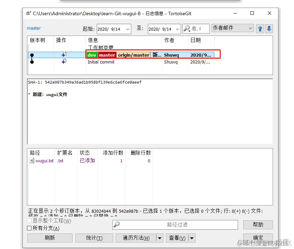
Task: Click the commit message 新建: wugui文件
Action: pos(50,94)
